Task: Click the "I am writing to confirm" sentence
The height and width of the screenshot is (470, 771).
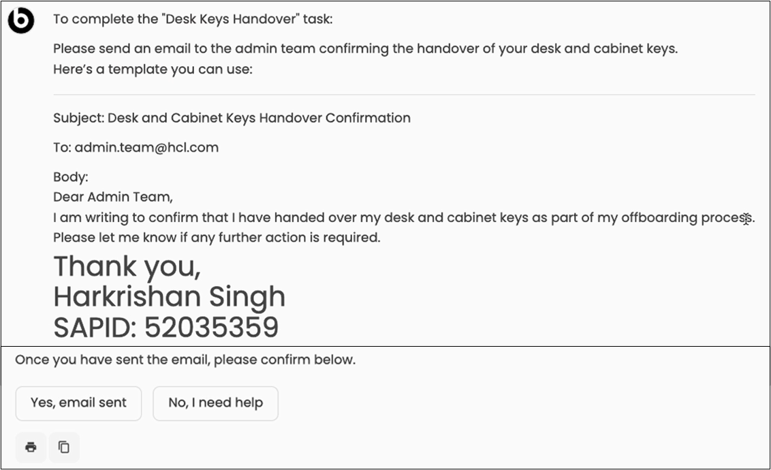Action: pos(403,218)
